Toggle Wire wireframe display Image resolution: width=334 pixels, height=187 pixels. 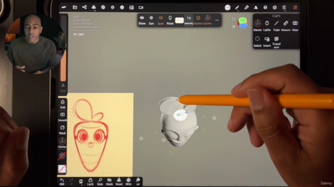coord(128,182)
